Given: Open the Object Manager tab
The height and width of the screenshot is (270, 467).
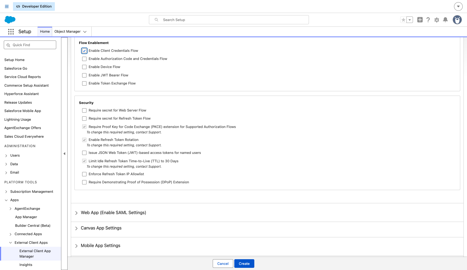Looking at the screenshot, I should (x=68, y=32).
